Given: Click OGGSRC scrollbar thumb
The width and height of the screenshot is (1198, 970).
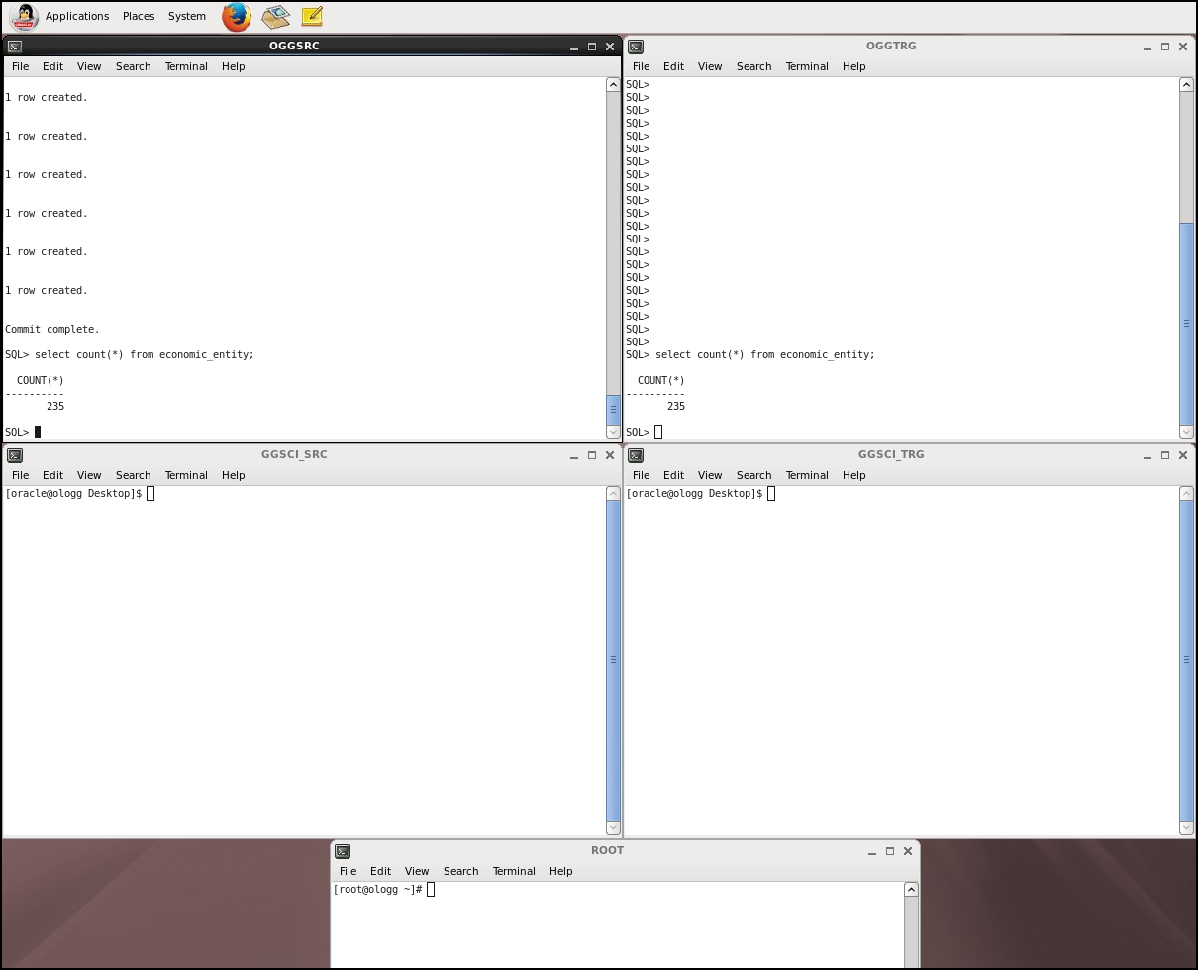Looking at the screenshot, I should (613, 409).
